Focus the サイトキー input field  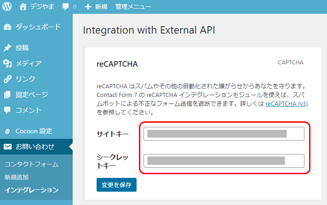coord(224,134)
